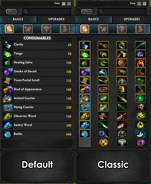Open the Upgrades tab in default shop
The width and height of the screenshot is (151, 184).
[x=56, y=19]
